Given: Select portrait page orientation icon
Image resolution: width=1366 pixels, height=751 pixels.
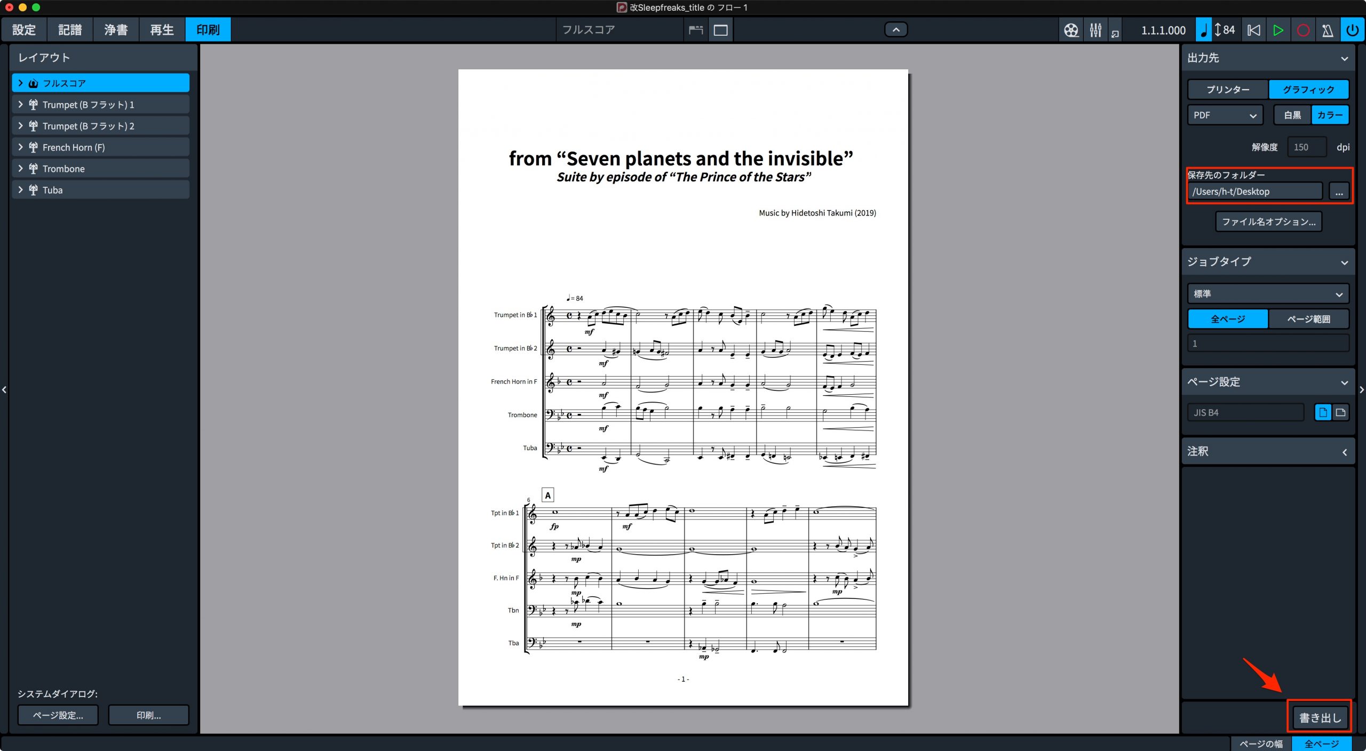Looking at the screenshot, I should pos(1323,412).
